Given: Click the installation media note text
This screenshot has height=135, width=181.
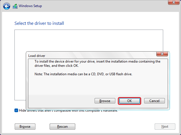Looking at the screenshot, I should point(84,74).
